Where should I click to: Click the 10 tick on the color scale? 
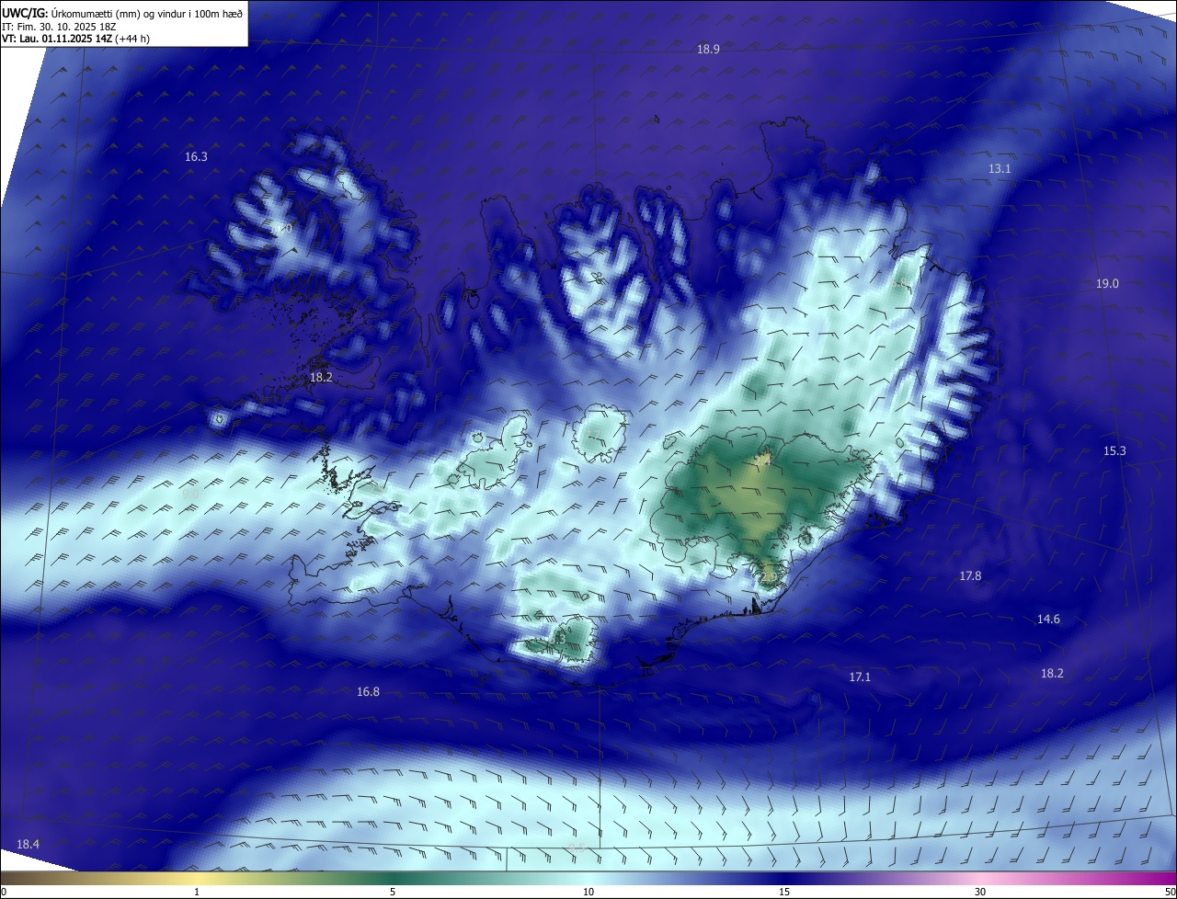click(588, 893)
